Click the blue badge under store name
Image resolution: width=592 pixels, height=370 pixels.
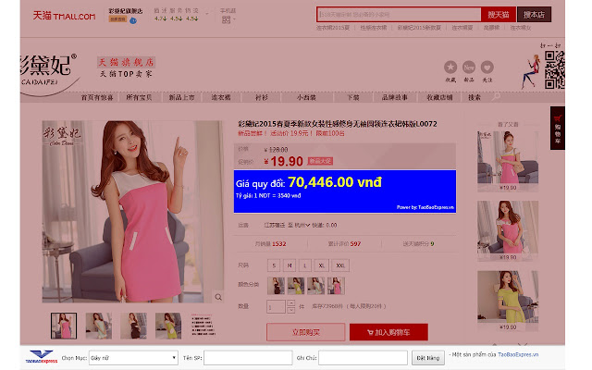pos(133,20)
